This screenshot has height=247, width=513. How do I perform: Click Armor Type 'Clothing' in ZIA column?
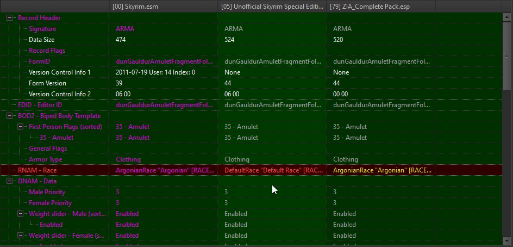(346, 159)
